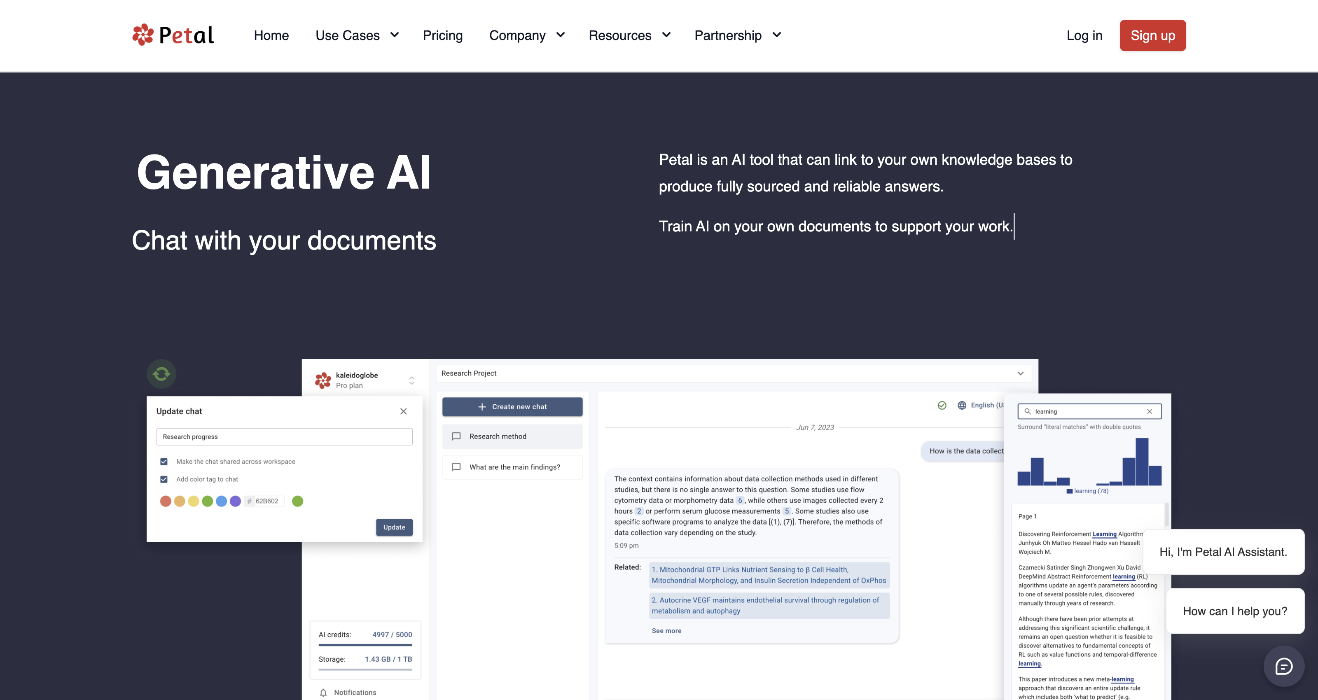Click the learning legend square under the histogram
The image size is (1318, 700).
tap(1069, 491)
